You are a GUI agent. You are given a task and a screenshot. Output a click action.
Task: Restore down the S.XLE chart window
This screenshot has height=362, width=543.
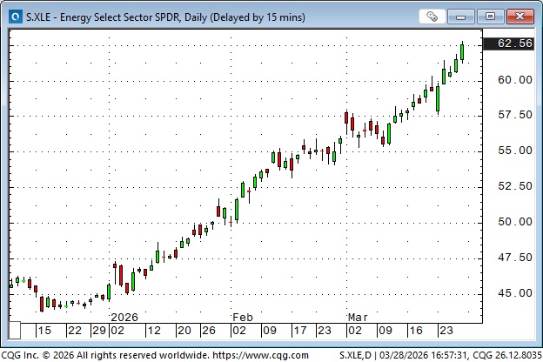coord(493,16)
